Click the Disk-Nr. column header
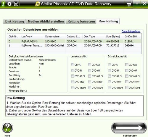This screenshot has height=137, width=148. (x=14, y=37)
